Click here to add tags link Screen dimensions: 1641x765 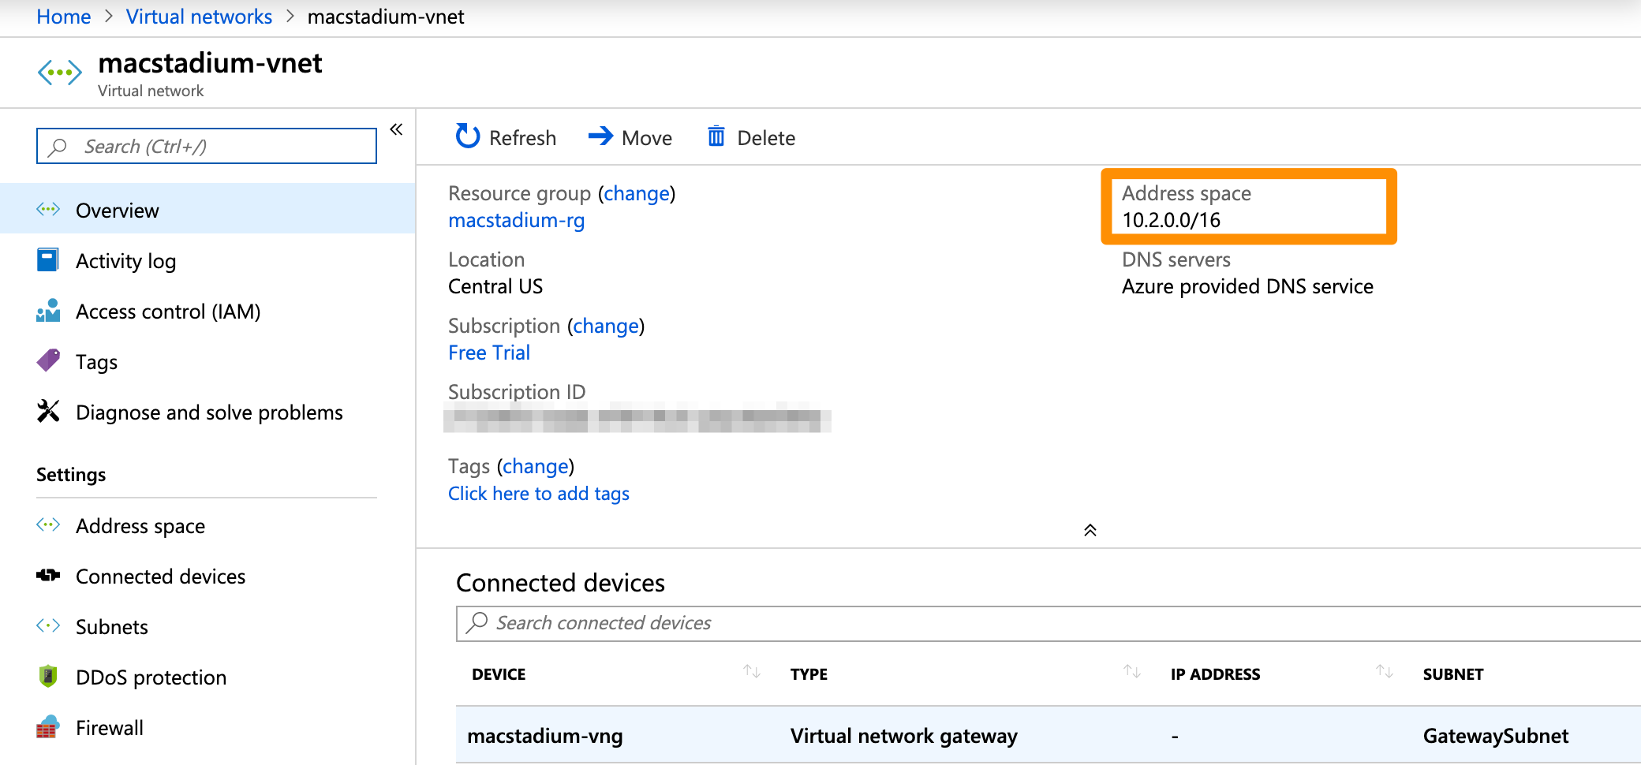[x=538, y=494]
